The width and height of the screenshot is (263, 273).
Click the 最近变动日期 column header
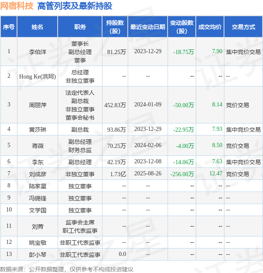coord(148,27)
